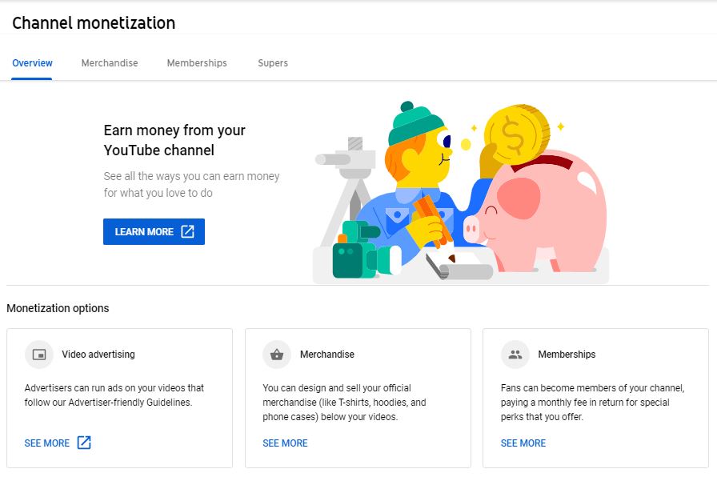Click the Memberships people icon
717x477 pixels.
point(515,355)
